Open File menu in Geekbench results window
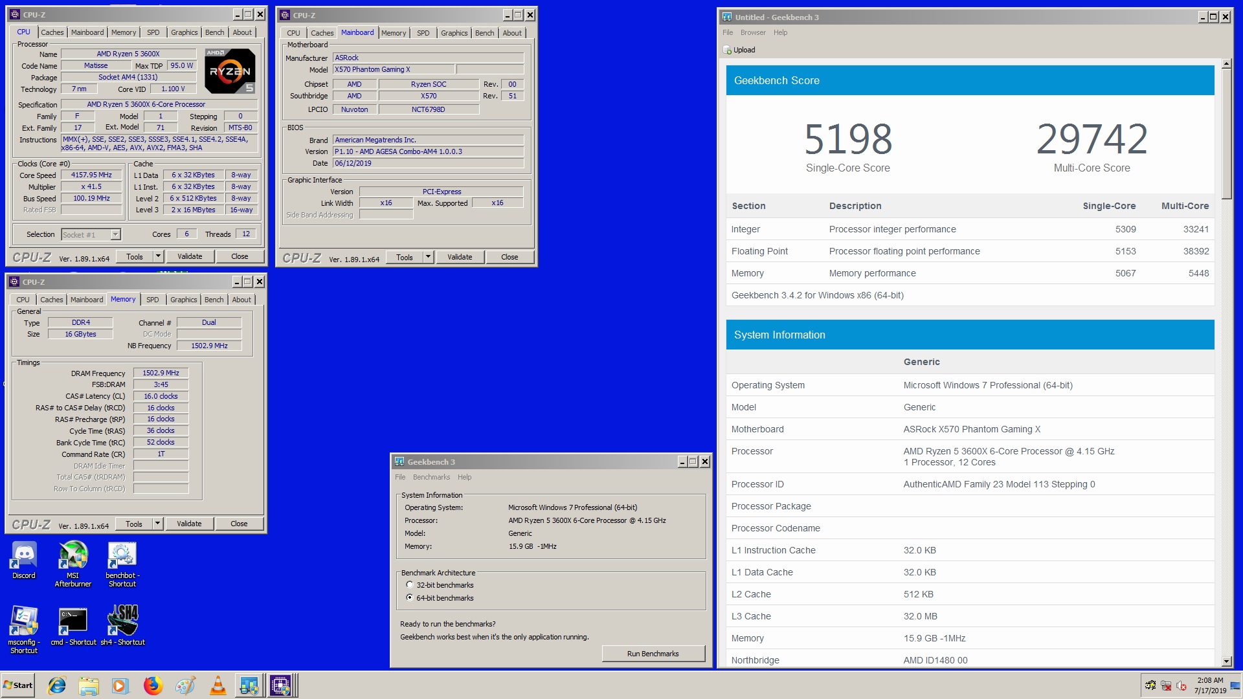The image size is (1243, 699). tap(728, 32)
